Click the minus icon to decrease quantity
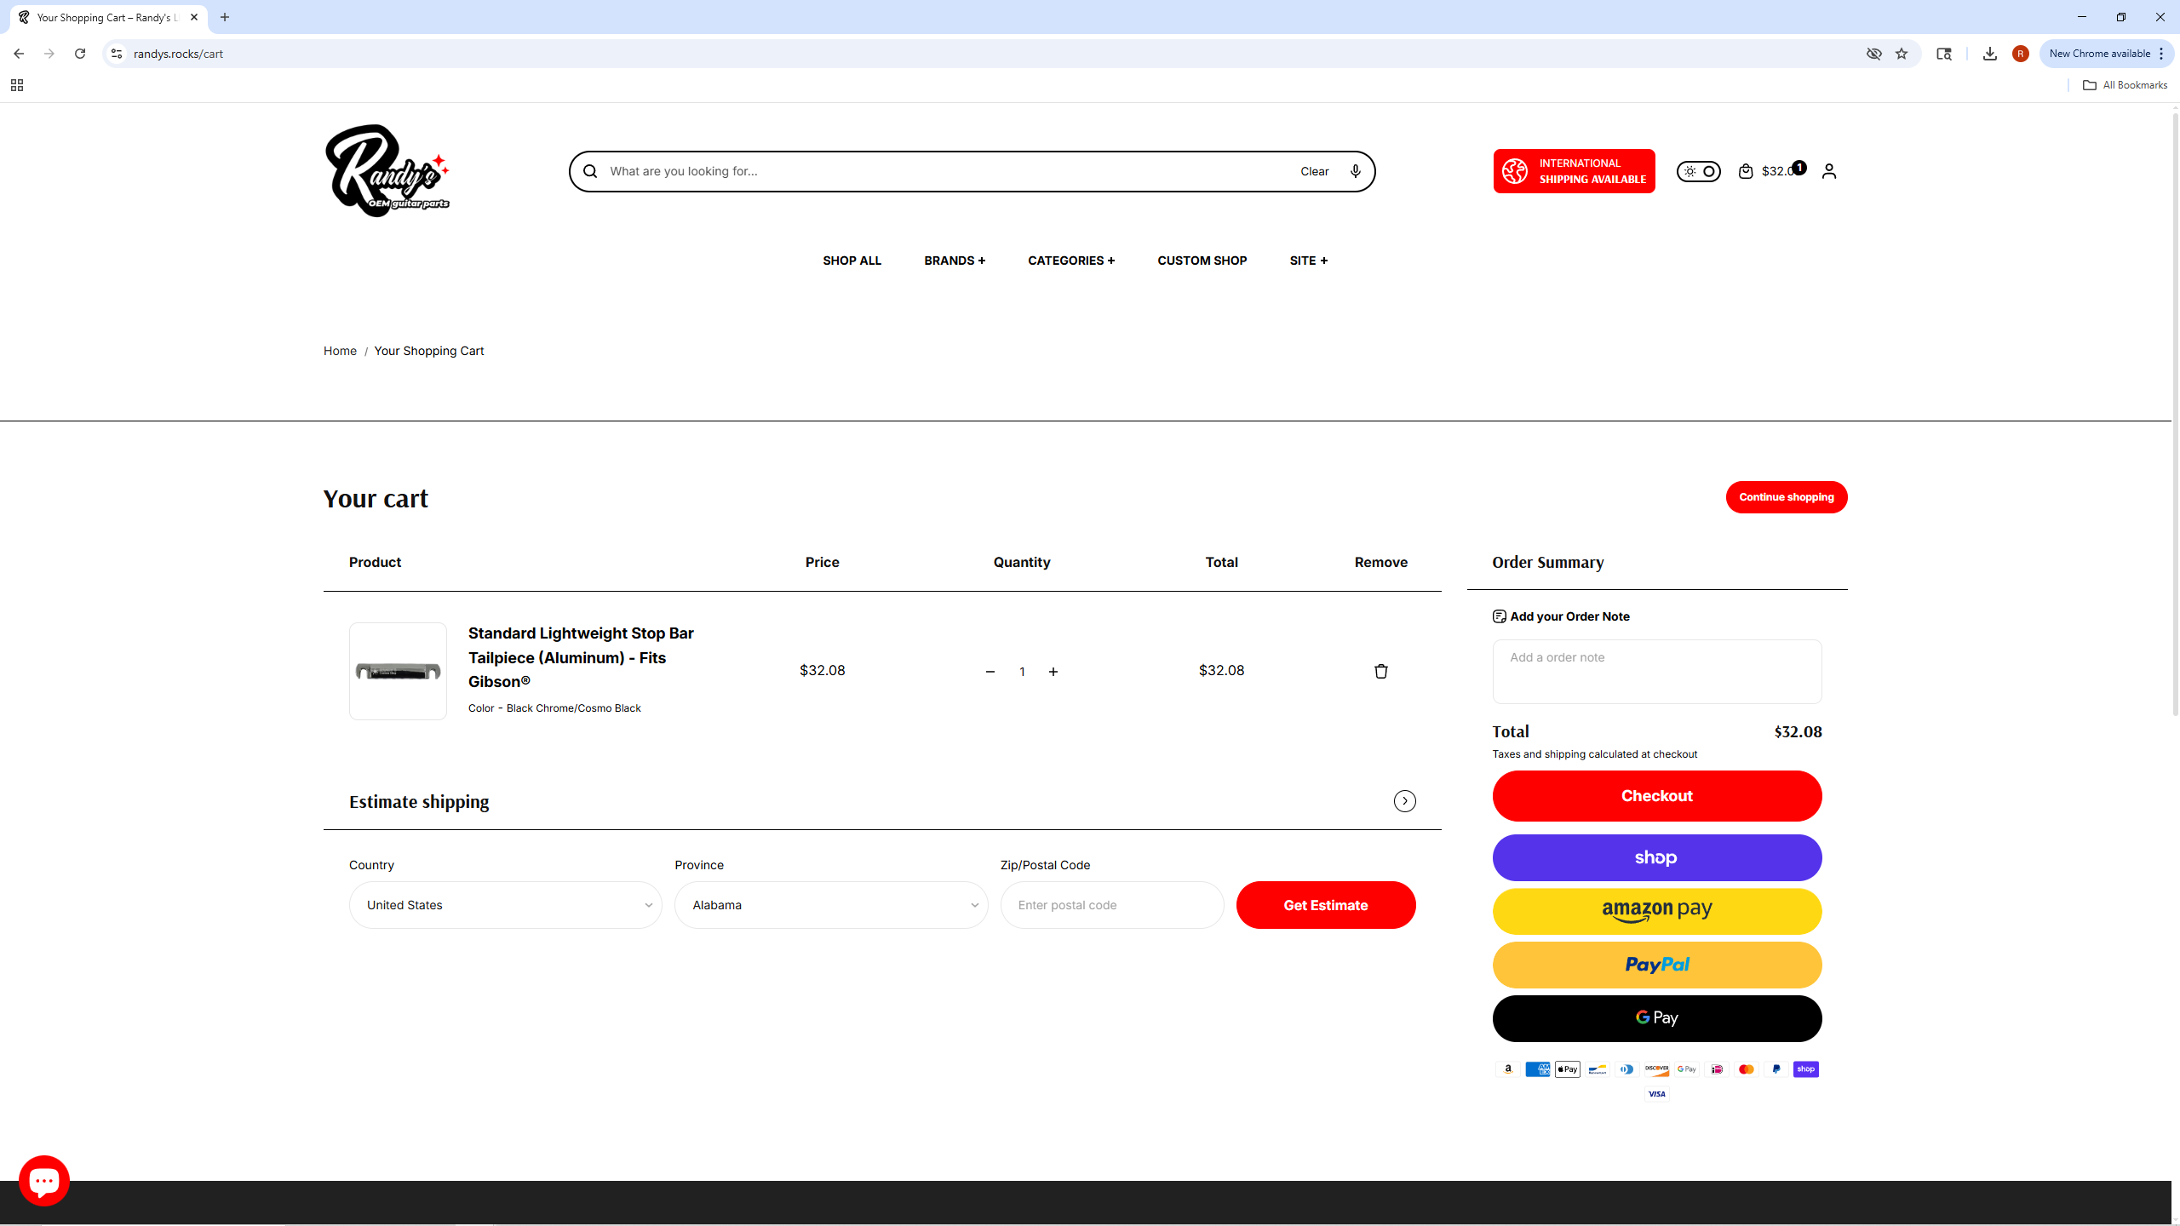 [990, 672]
